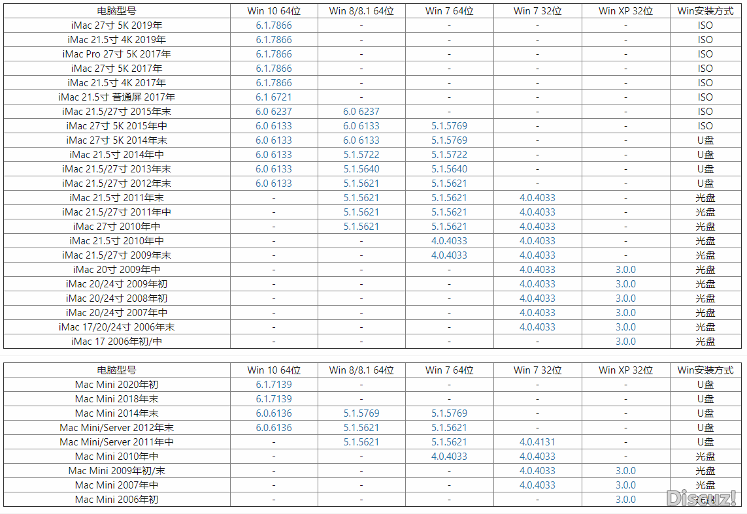Image resolution: width=747 pixels, height=514 pixels.
Task: Open Win 10 link 6.0 6133 for iMac 21.5寸 2014年中
Action: pos(274,154)
